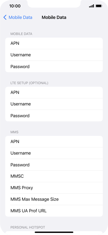
Task: Select APN field under MMS section
Action: point(54,141)
